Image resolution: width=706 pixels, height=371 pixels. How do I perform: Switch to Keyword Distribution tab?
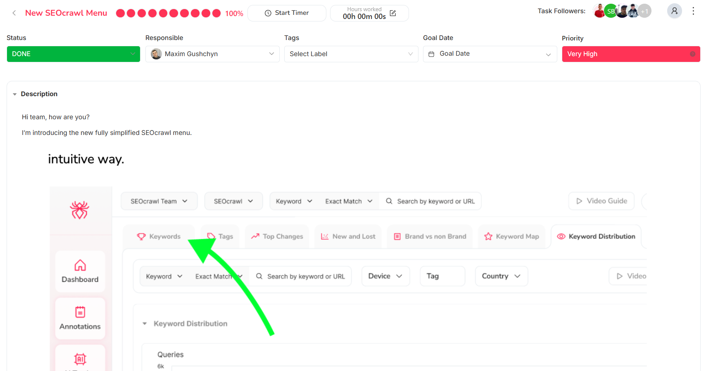point(596,236)
